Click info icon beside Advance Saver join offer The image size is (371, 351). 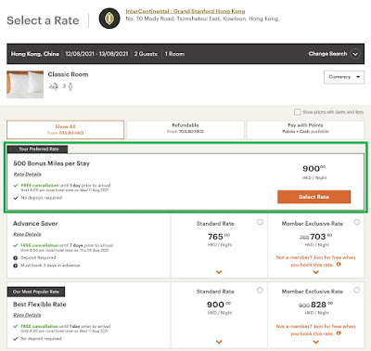click(x=339, y=265)
